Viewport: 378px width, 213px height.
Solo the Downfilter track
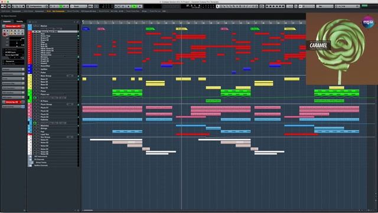(38, 66)
